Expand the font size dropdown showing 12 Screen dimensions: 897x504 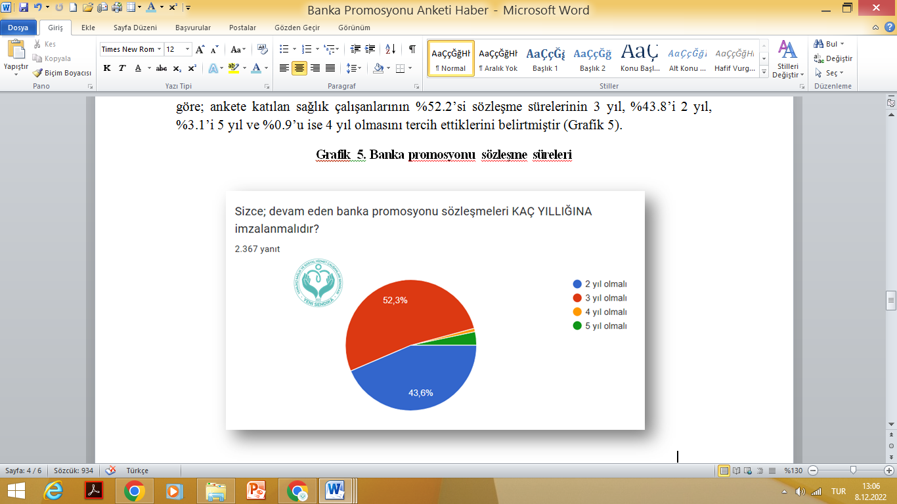188,49
